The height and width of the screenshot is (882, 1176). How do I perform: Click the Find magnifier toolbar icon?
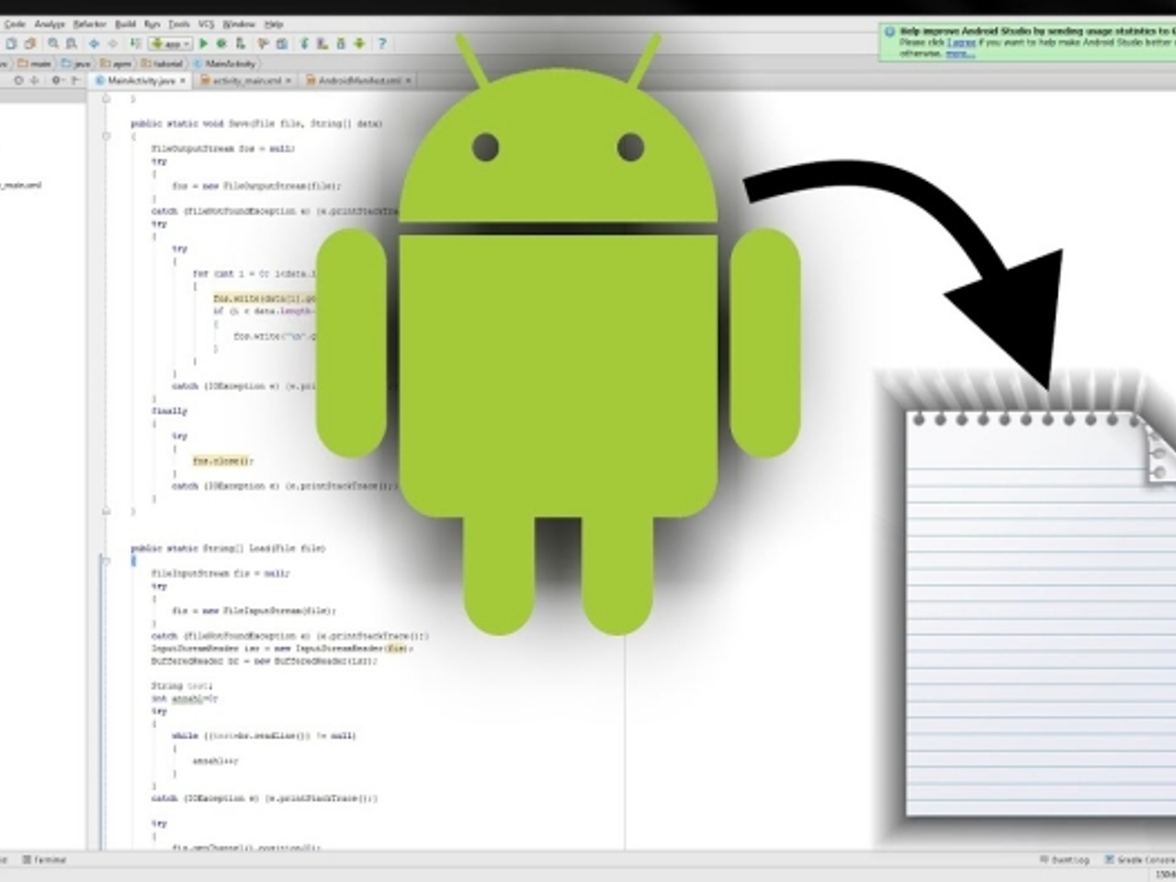53,43
